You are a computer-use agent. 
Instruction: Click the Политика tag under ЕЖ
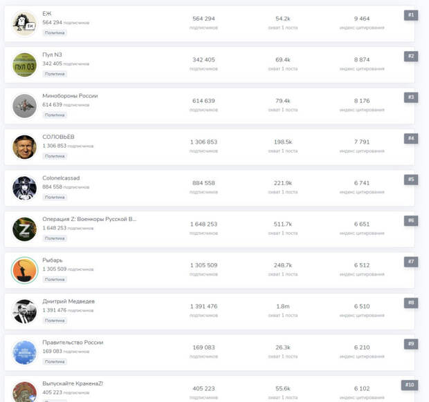click(x=55, y=32)
